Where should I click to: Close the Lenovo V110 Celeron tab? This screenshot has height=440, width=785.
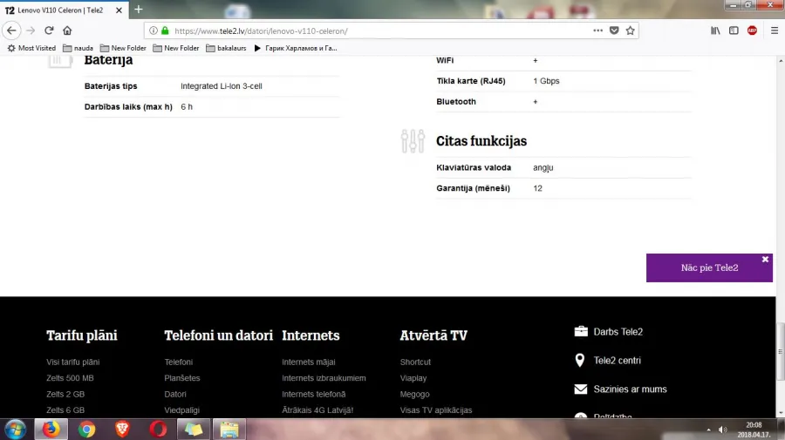pos(119,10)
